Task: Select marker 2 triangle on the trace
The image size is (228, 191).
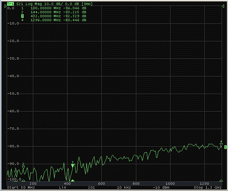Action: pos(23,167)
